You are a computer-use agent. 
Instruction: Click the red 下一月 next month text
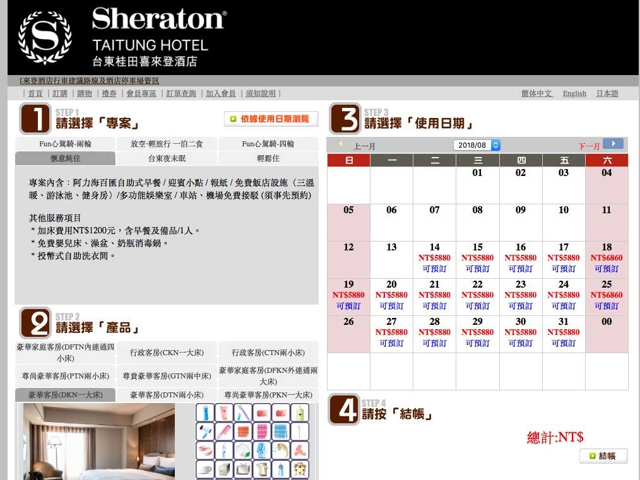[589, 146]
